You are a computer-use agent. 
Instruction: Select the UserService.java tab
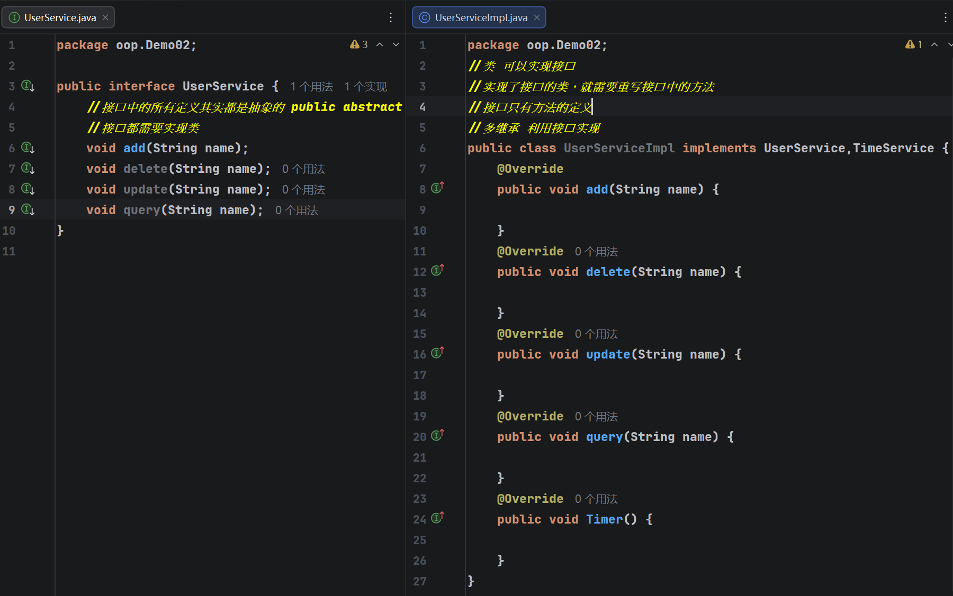coord(60,17)
